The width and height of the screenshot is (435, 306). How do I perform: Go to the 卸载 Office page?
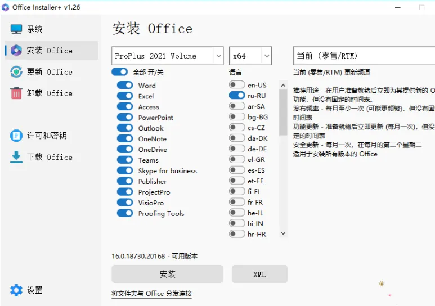51,93
